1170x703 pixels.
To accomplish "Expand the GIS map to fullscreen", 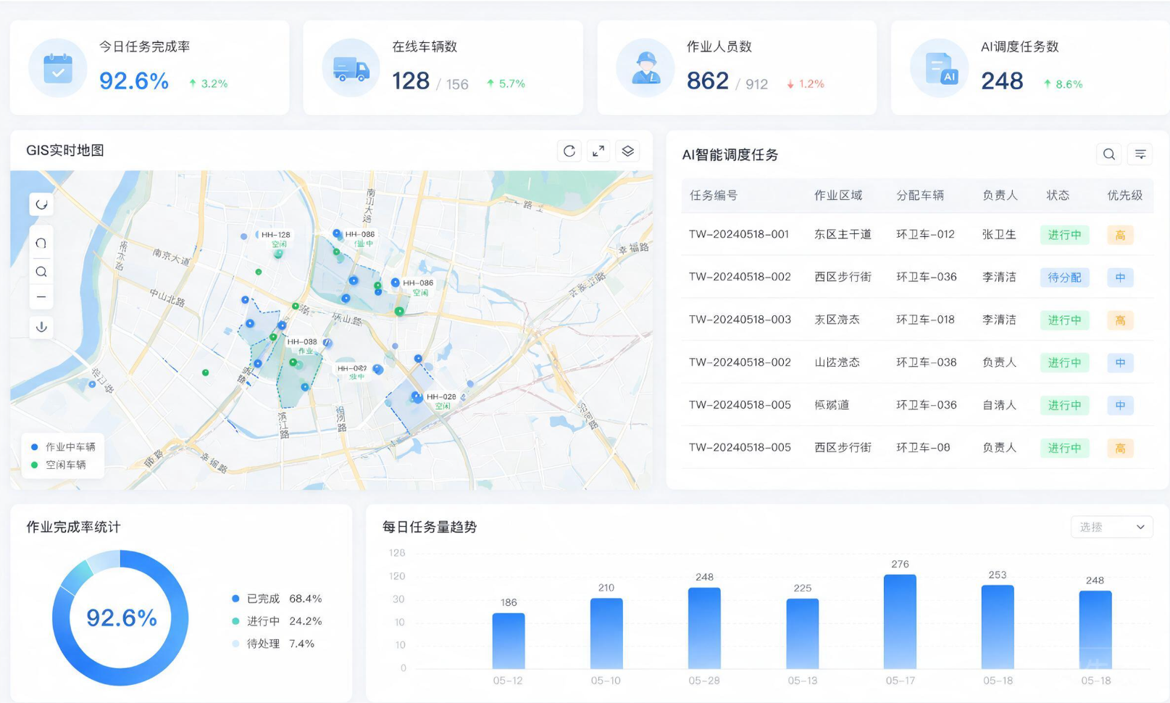I will coord(598,151).
